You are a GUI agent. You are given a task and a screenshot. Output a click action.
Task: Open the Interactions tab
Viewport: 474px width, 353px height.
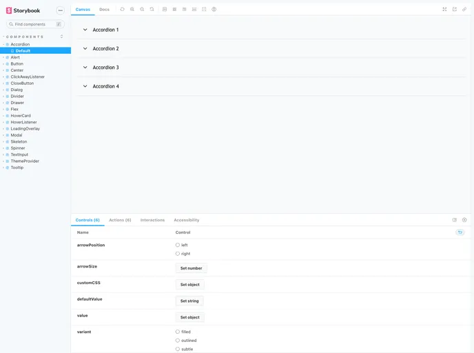pos(152,220)
